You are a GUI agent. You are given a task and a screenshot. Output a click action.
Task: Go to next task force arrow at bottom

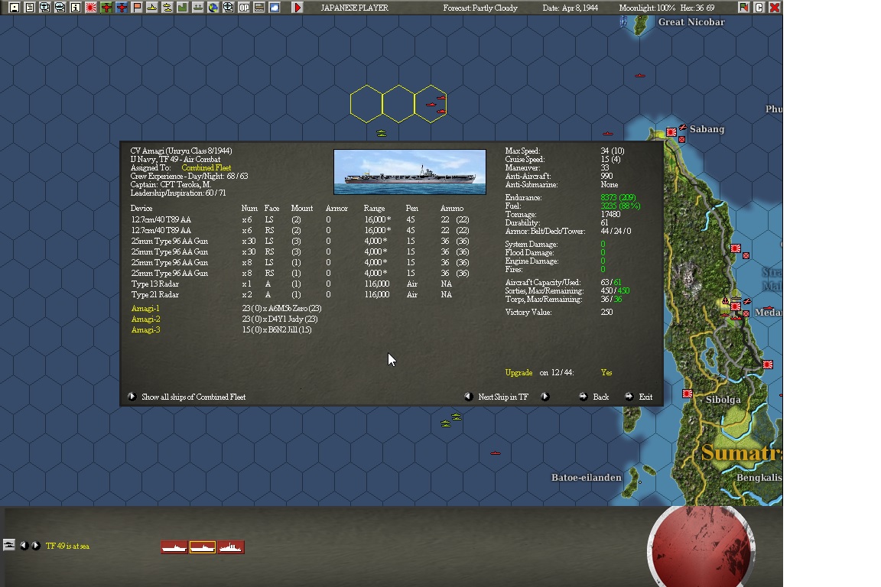pos(36,546)
